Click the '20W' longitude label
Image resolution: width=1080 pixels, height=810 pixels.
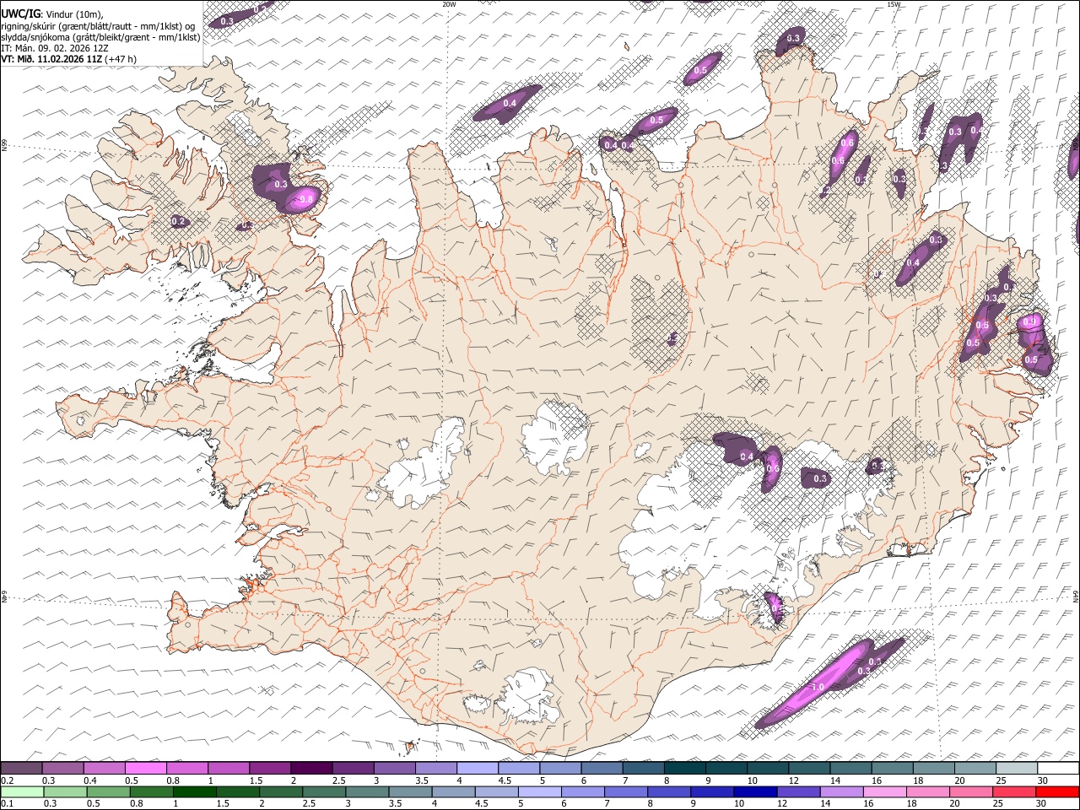tap(449, 4)
